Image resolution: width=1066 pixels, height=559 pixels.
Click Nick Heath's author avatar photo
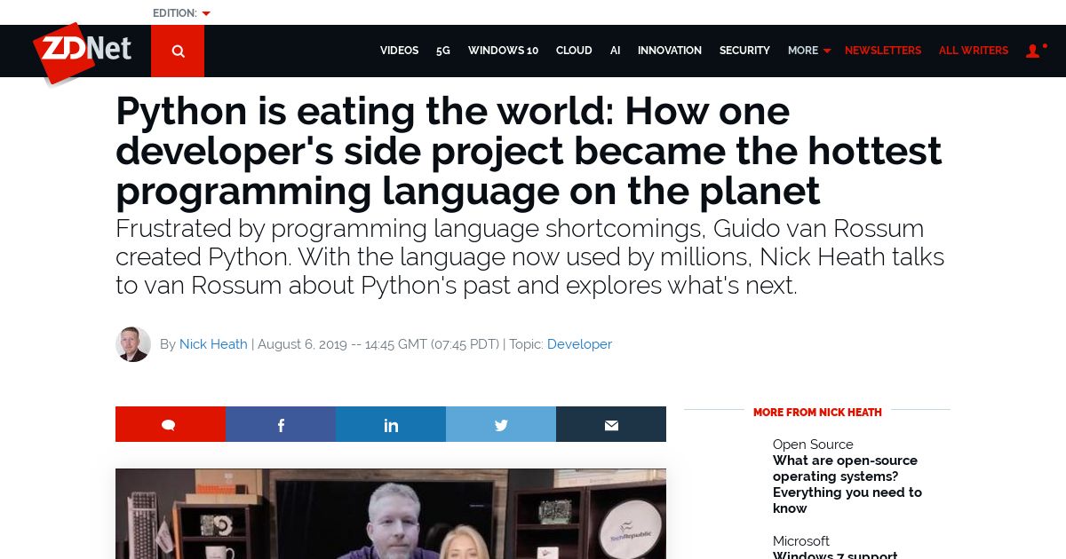[133, 344]
